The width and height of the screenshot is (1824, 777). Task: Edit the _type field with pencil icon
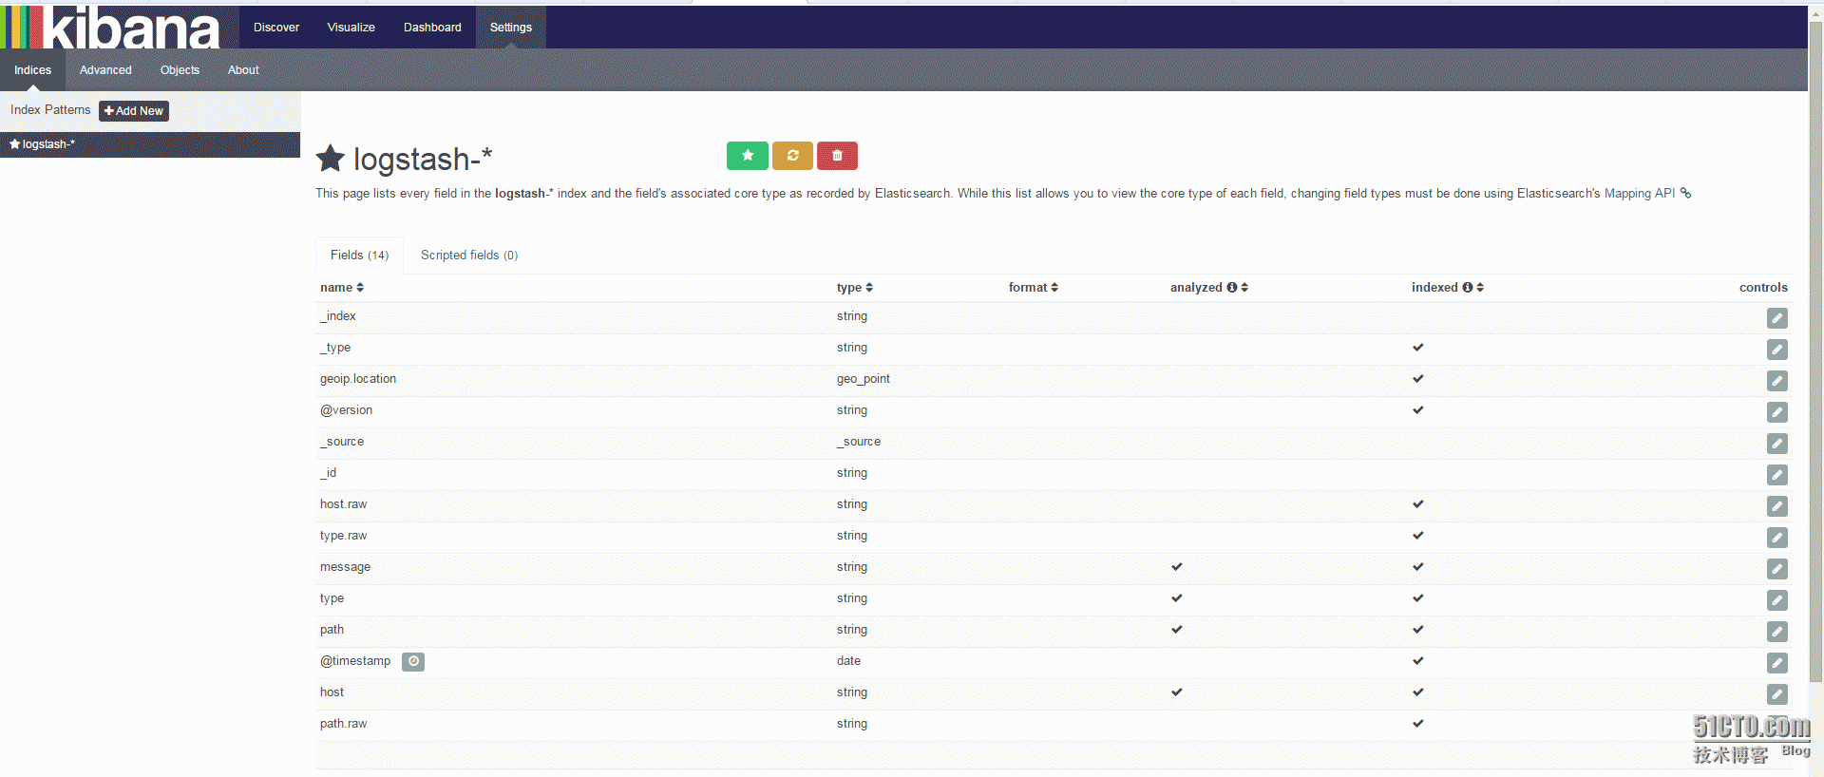point(1776,350)
